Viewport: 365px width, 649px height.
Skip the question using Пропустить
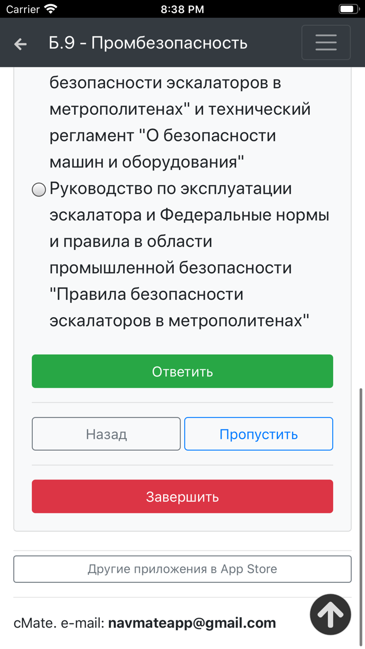(x=258, y=434)
